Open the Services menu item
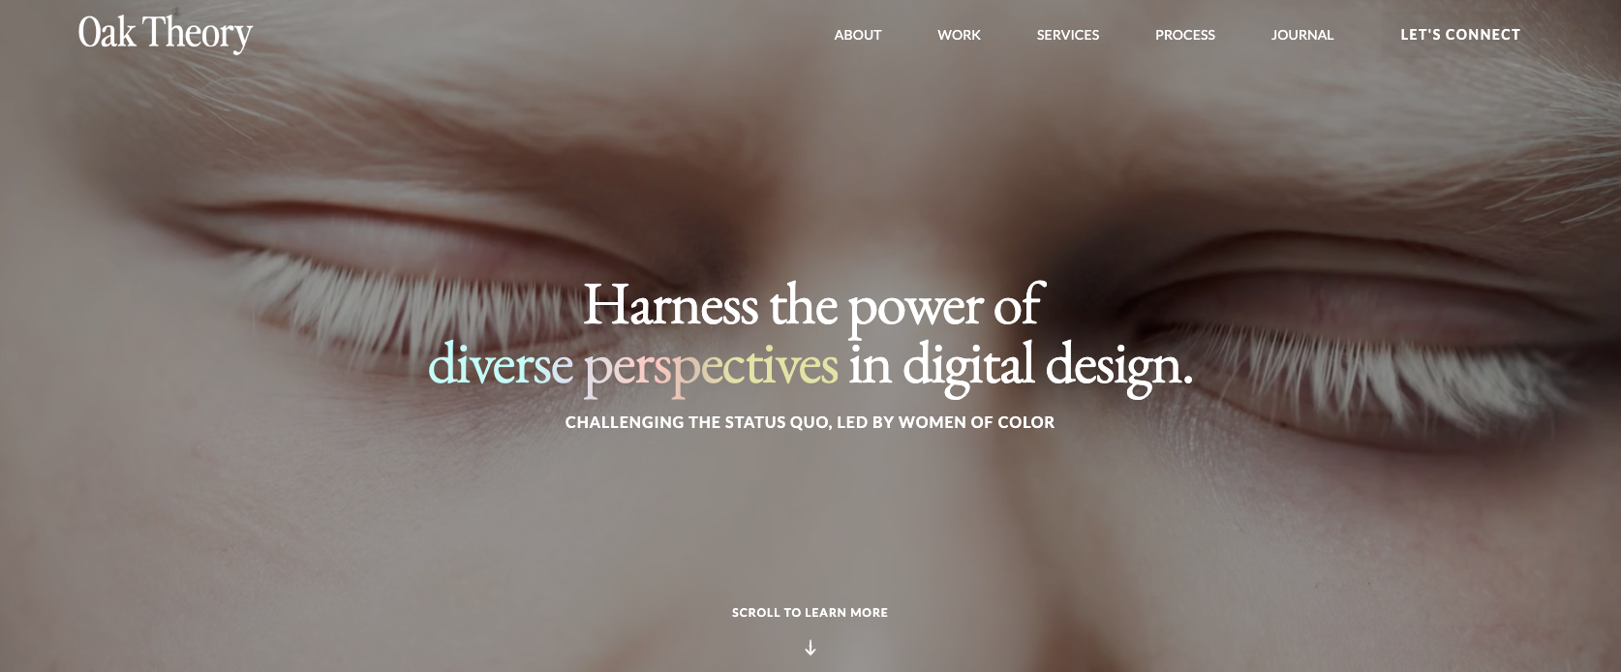This screenshot has height=672, width=1621. coord(1068,35)
